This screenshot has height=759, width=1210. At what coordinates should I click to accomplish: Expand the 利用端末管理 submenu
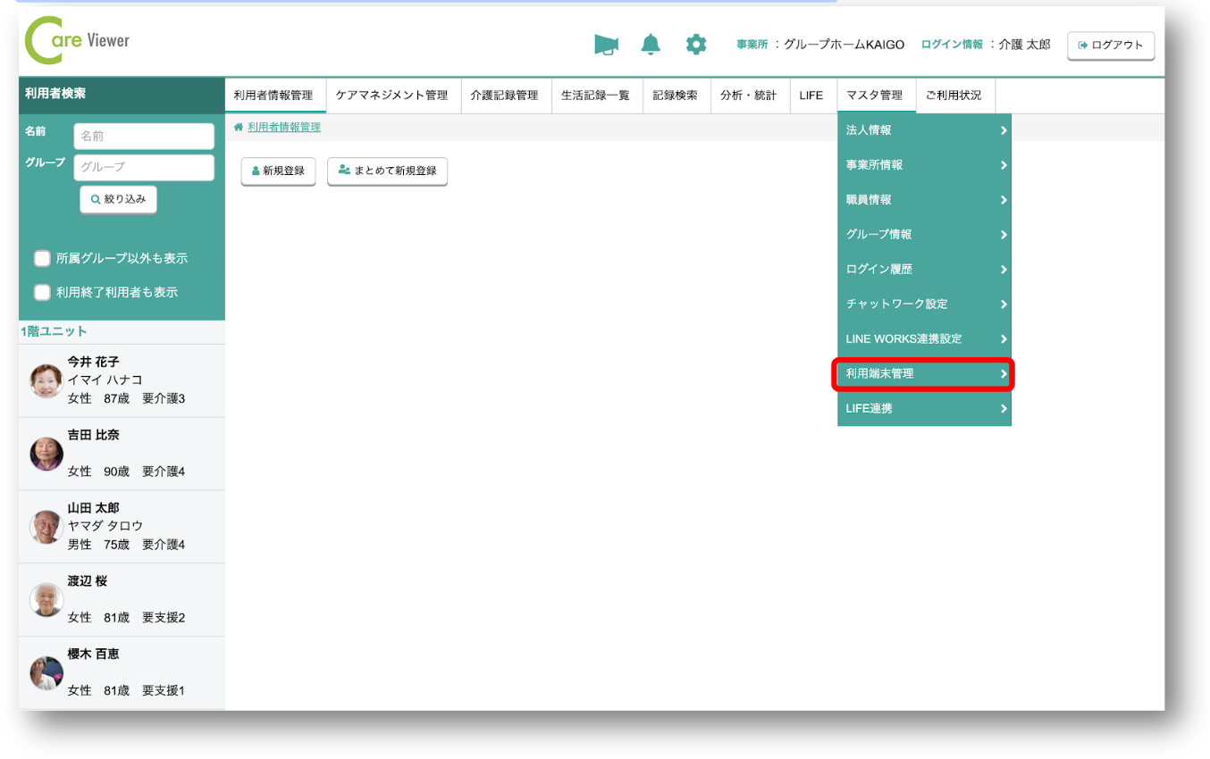pos(923,374)
